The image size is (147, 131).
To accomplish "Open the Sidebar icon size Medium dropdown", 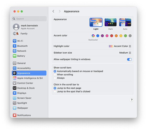I will (x=125, y=53).
